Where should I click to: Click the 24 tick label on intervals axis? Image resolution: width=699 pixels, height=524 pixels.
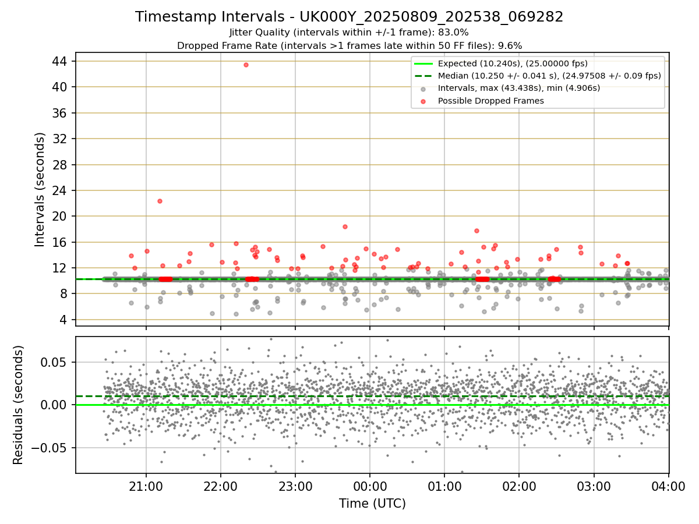click(59, 190)
